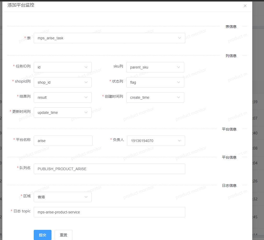Reset the form with 重置 button

click(64, 235)
